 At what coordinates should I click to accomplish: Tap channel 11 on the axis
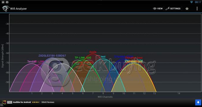point(134,93)
